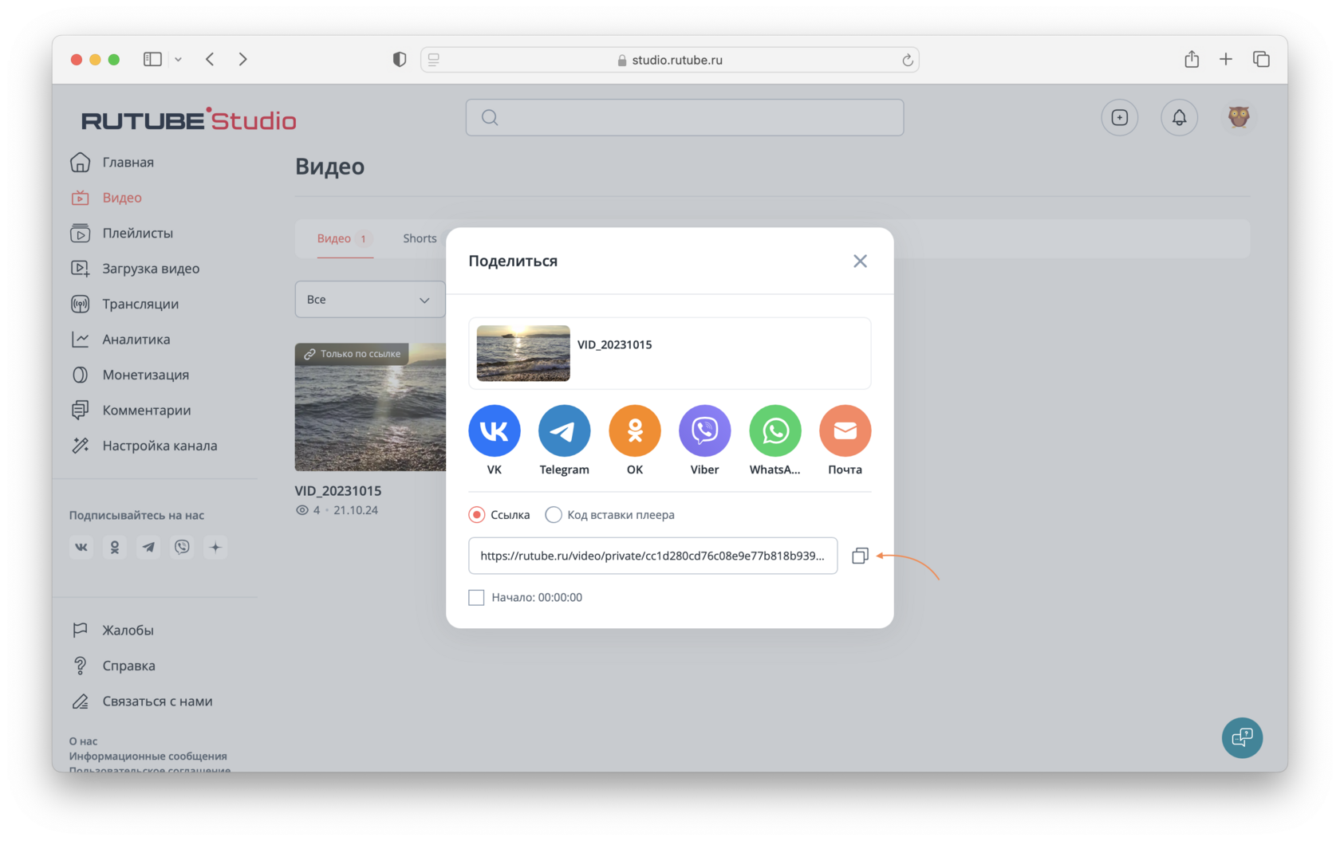Click the Связаться с нами pencil icon
The width and height of the screenshot is (1340, 841).
pos(81,701)
